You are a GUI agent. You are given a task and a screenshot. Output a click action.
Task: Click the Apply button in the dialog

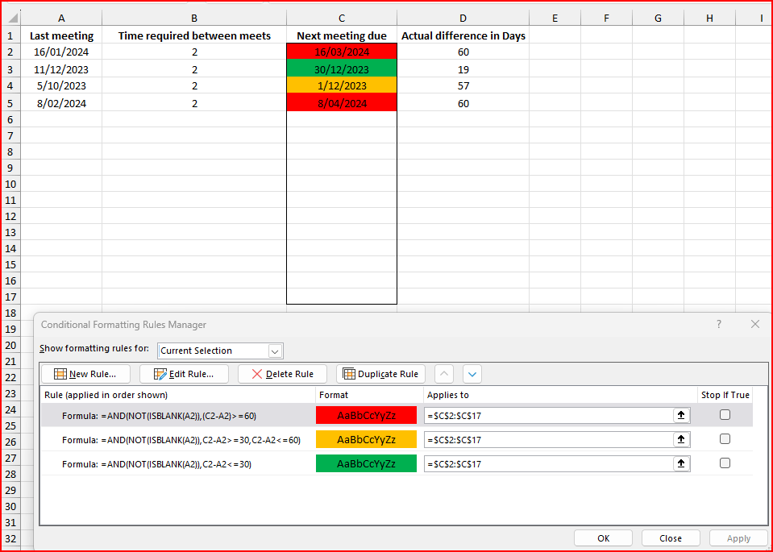tap(738, 538)
